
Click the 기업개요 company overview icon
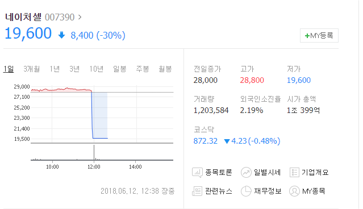click(294, 173)
